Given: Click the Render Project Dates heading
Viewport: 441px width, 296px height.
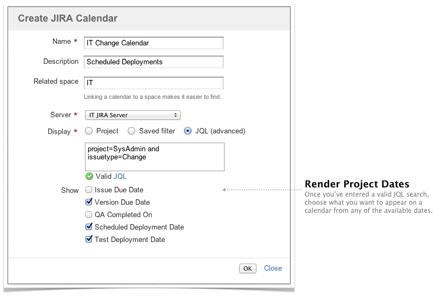Looking at the screenshot, I should tap(357, 184).
